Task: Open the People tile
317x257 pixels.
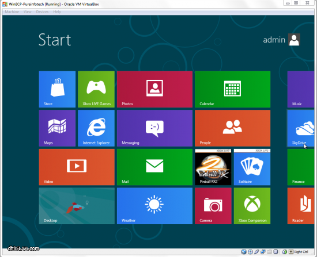Action: (232, 128)
